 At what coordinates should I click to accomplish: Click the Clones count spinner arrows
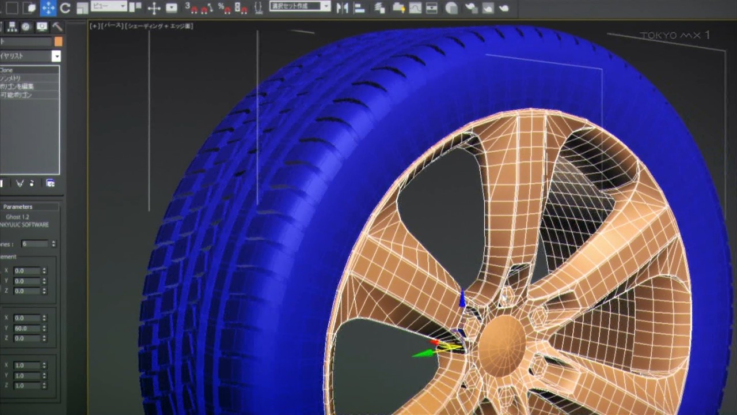pos(54,244)
